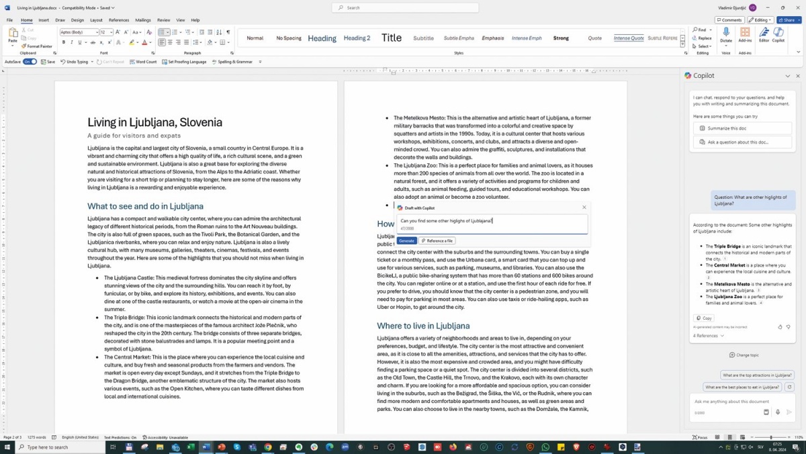Copy the Copilot response
The height and width of the screenshot is (454, 806).
[x=704, y=318]
